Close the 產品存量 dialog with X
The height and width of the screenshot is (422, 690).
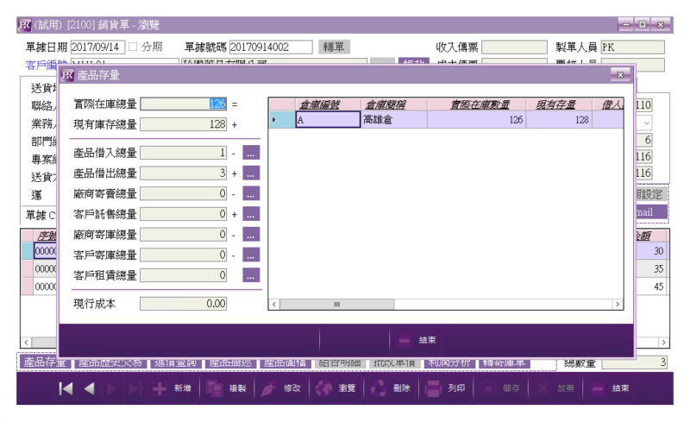point(620,75)
